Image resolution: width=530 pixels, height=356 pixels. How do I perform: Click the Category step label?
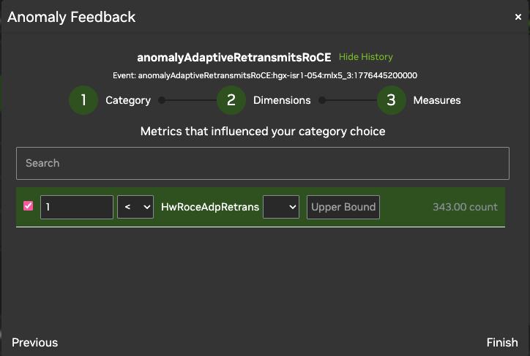coord(128,100)
